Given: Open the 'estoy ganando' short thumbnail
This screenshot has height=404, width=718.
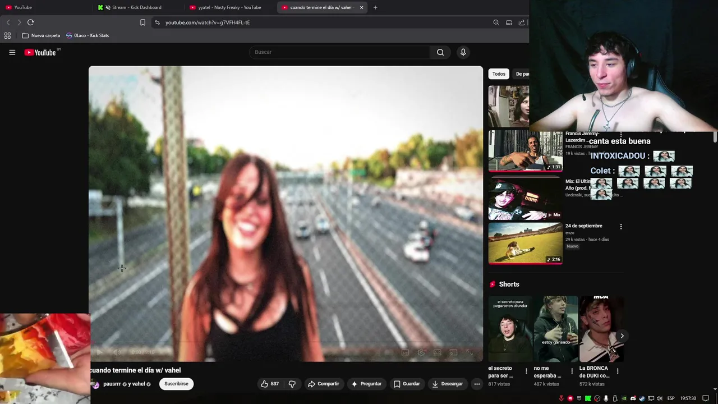Looking at the screenshot, I should pos(555,329).
